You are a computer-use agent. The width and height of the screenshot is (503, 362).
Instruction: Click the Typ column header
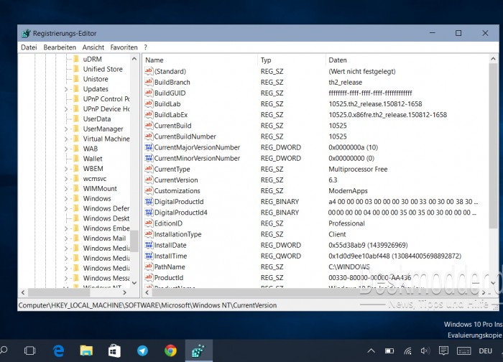click(x=292, y=60)
